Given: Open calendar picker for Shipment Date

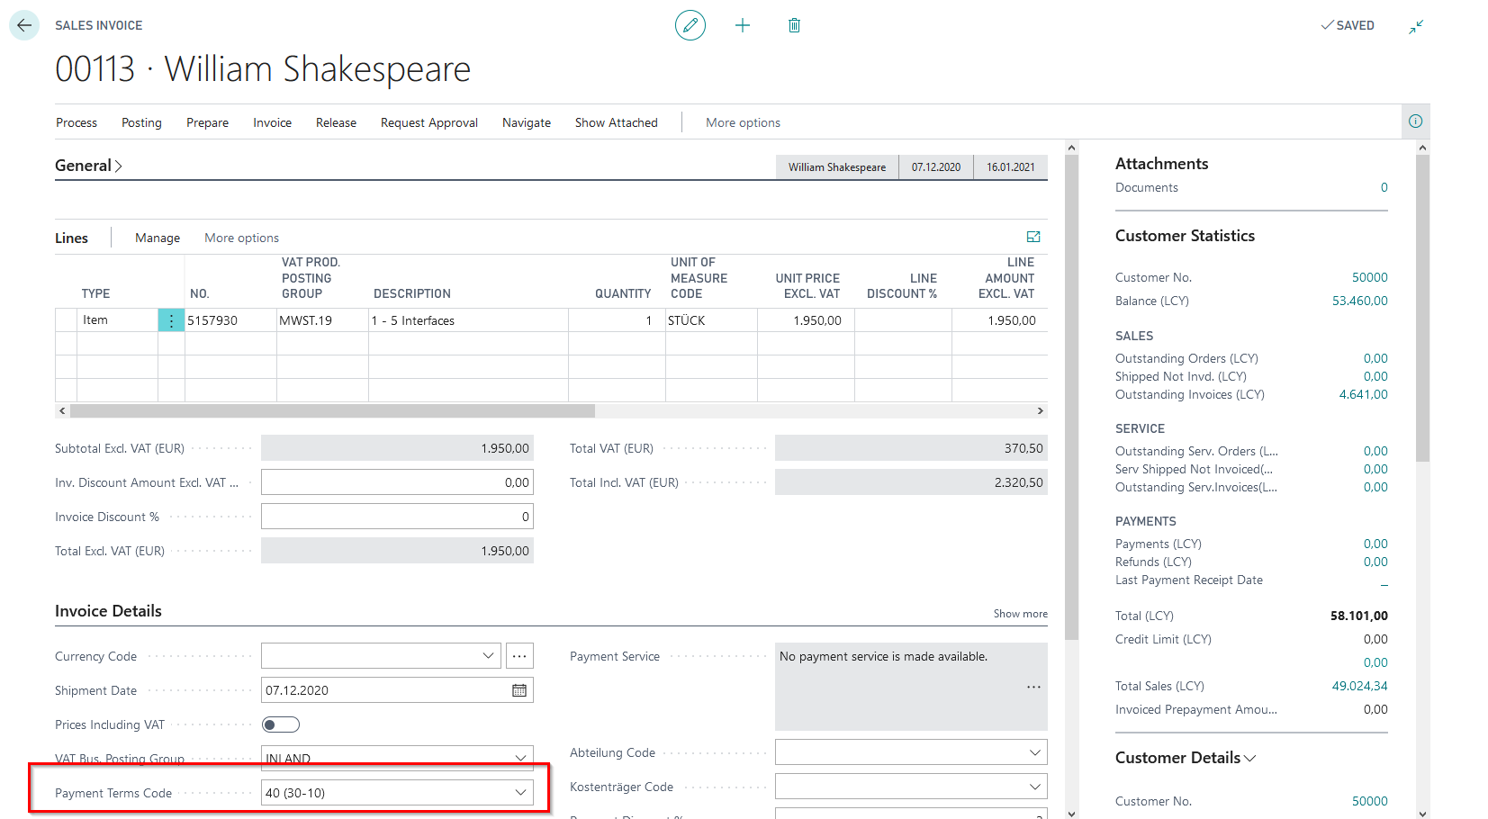Looking at the screenshot, I should (519, 690).
